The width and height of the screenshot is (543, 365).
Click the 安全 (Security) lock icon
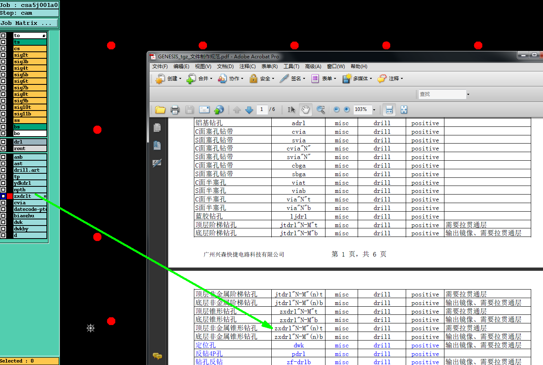(253, 78)
